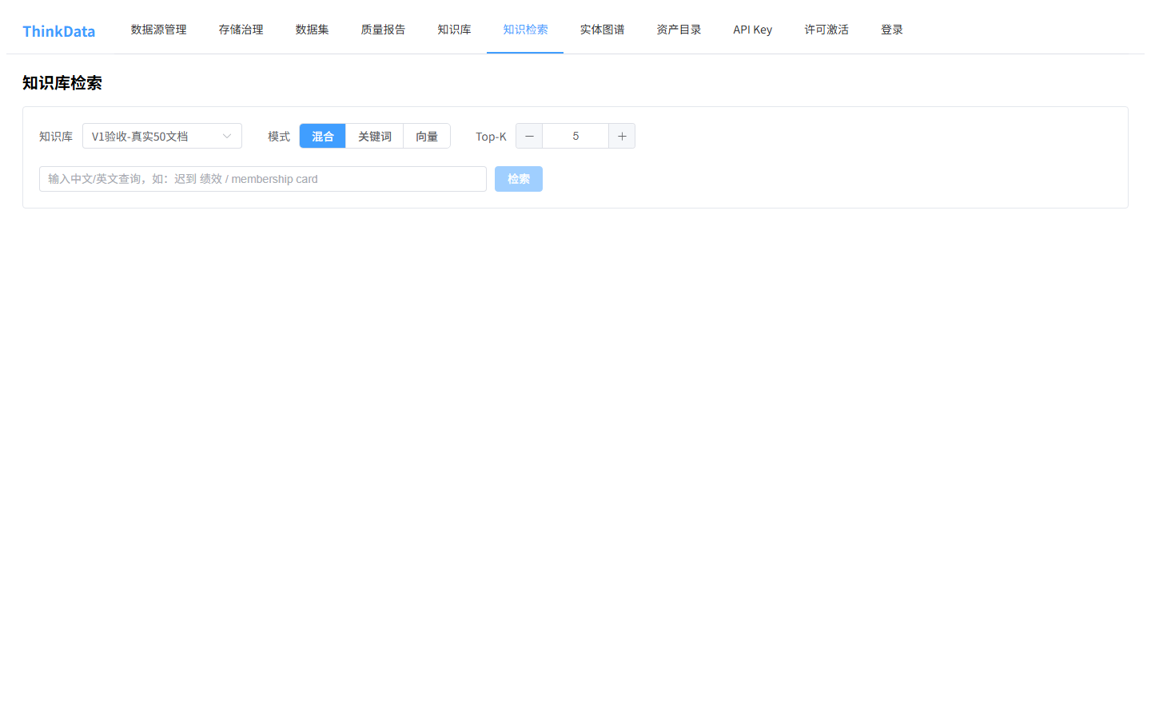Click the 检索 search button
Viewport: 1151px width, 719px height.
pos(519,179)
